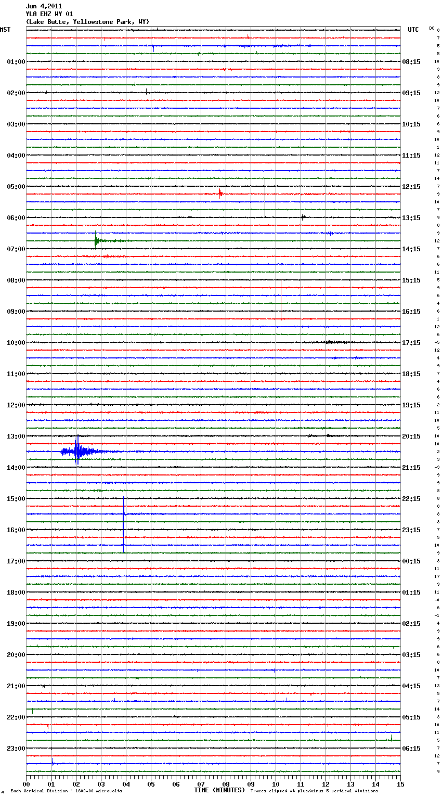Click the blue vertical spike after 15:00
Viewport: 442px width, 798px height.
[124, 524]
